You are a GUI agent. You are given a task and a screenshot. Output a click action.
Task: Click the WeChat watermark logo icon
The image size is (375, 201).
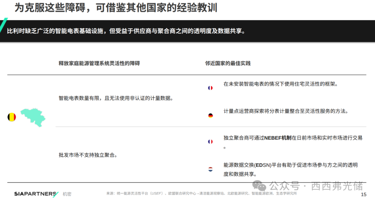click(x=260, y=186)
